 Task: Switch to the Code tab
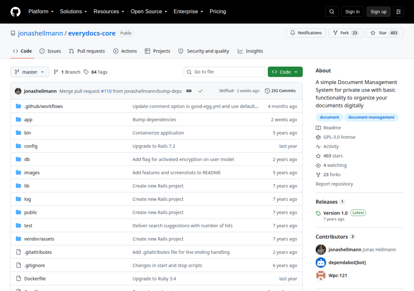pos(23,51)
